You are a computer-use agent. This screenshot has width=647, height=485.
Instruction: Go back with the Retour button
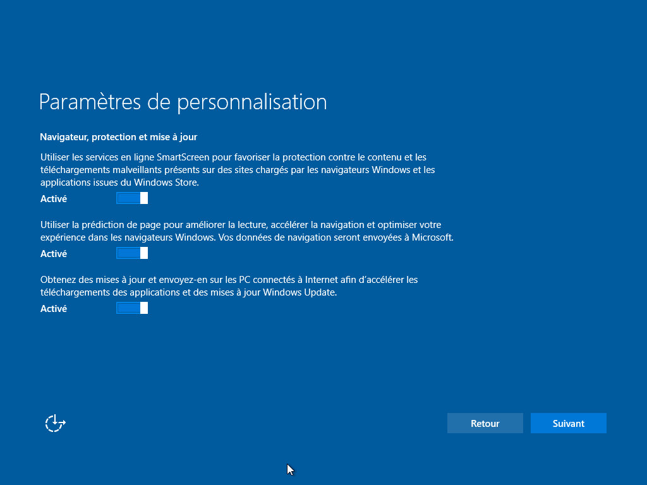point(485,424)
